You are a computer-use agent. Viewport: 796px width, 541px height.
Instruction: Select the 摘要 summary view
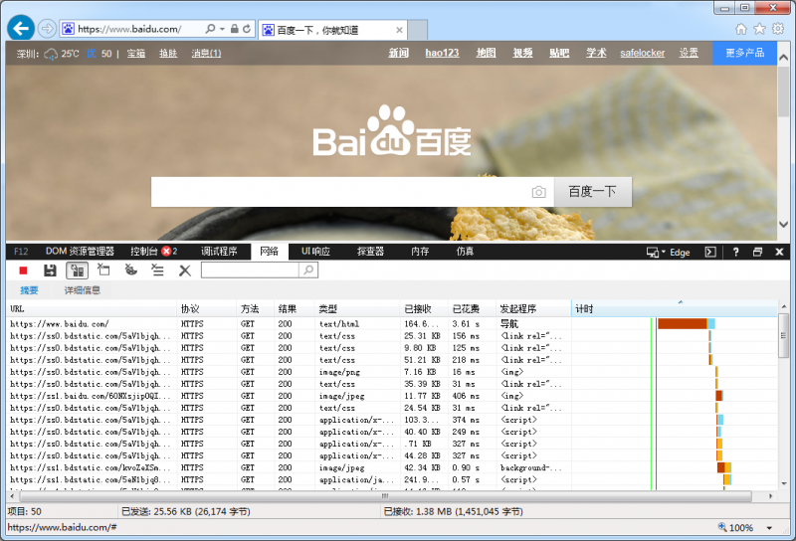29,290
